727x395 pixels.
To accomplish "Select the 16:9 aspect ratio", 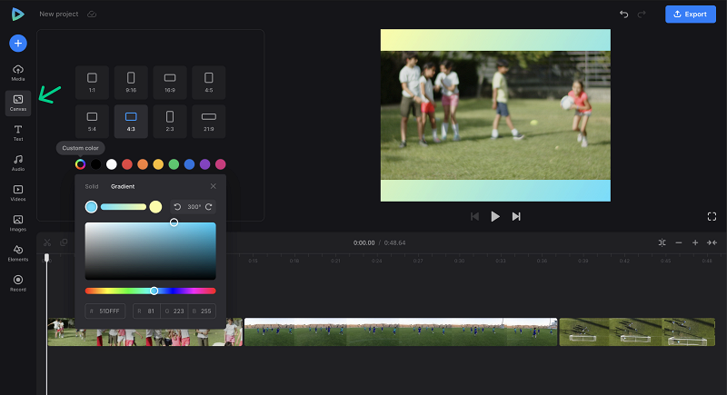I will tap(170, 83).
